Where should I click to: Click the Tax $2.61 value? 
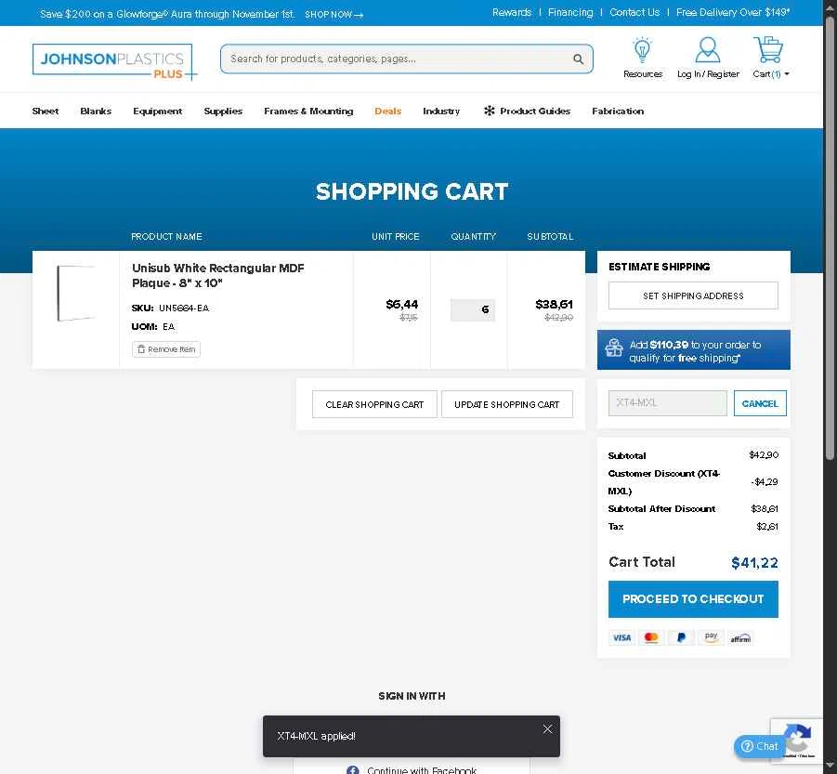point(767,526)
